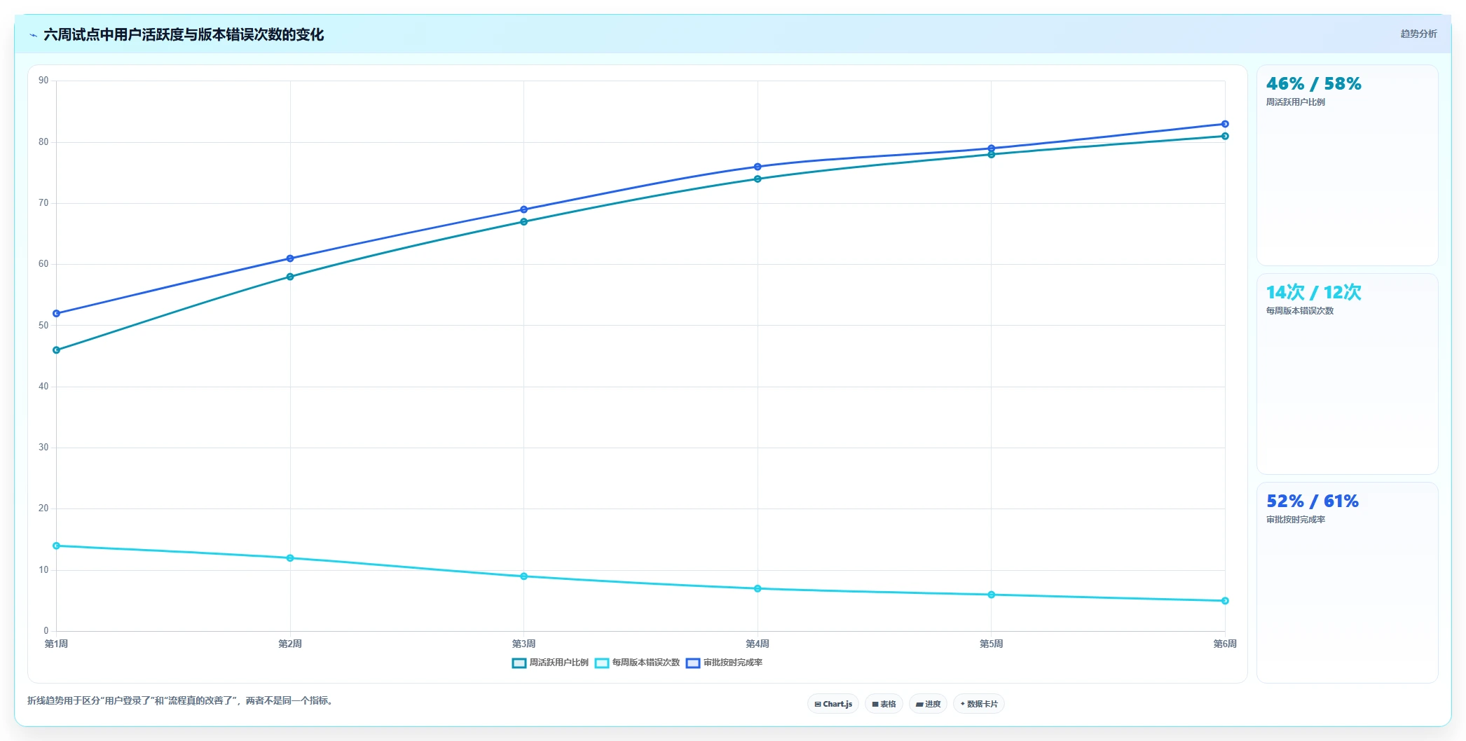Click the 趋势分析 tag in the header
This screenshot has height=741, width=1466.
(1418, 34)
